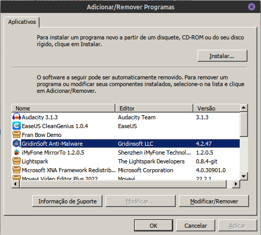The width and height of the screenshot is (261, 235).
Task: Click the horizontal scrollbar right arrow
Action: [236, 184]
